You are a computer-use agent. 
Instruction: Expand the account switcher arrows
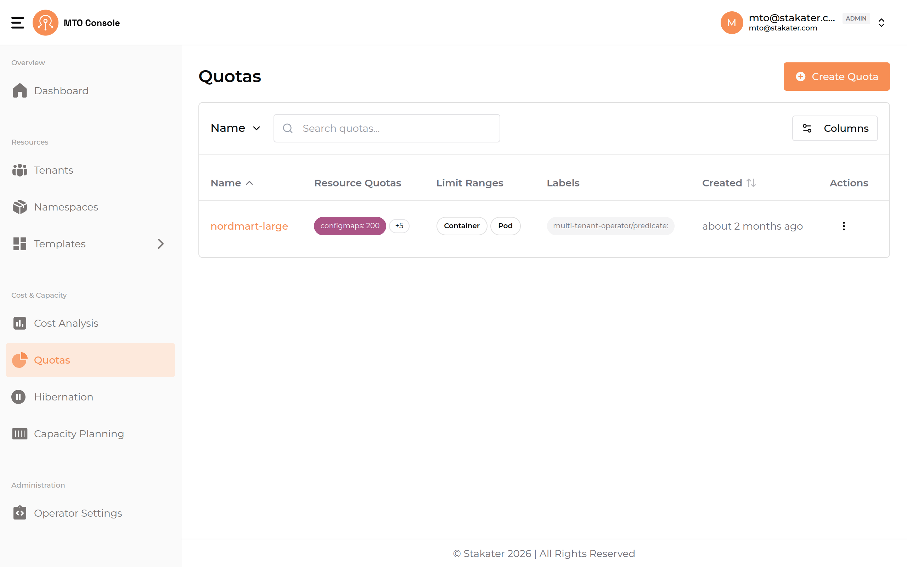(x=881, y=22)
